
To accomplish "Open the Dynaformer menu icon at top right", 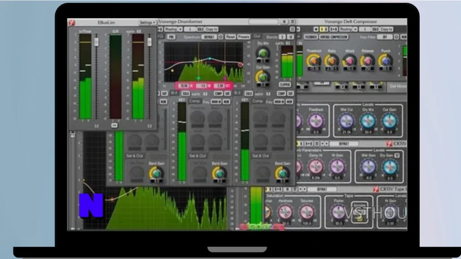I will coord(292,29).
